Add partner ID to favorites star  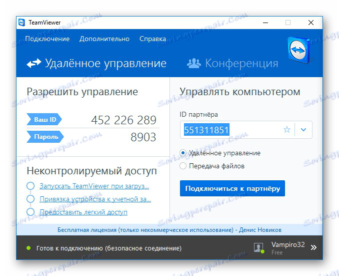coord(287,130)
